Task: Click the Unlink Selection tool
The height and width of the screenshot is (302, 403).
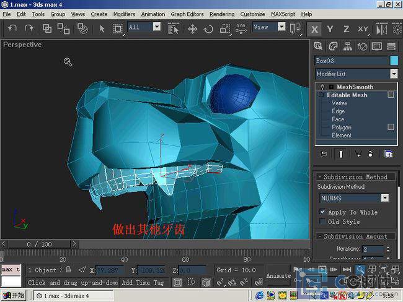Action: tap(63, 28)
